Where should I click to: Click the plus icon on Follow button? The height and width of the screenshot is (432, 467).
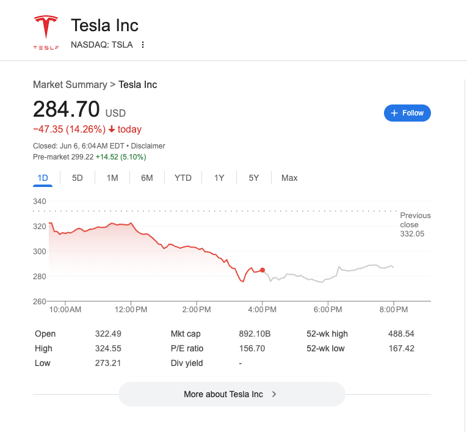[394, 113]
